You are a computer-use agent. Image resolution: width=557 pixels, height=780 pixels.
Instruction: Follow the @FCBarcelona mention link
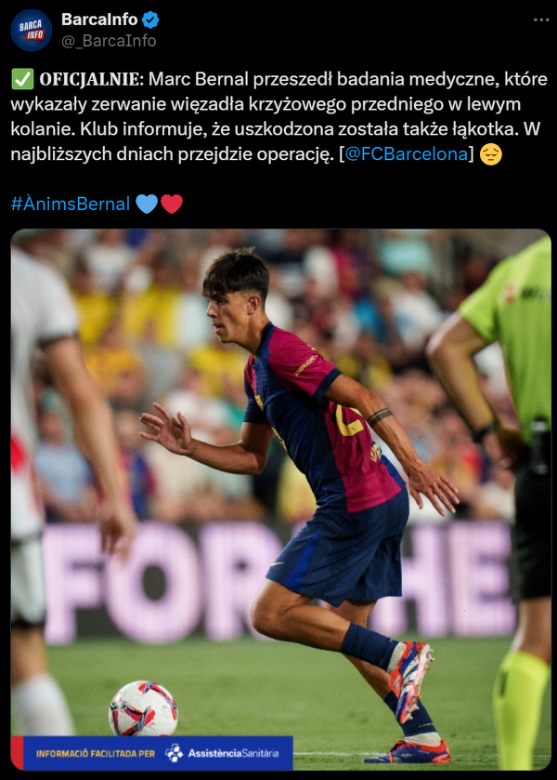[407, 154]
